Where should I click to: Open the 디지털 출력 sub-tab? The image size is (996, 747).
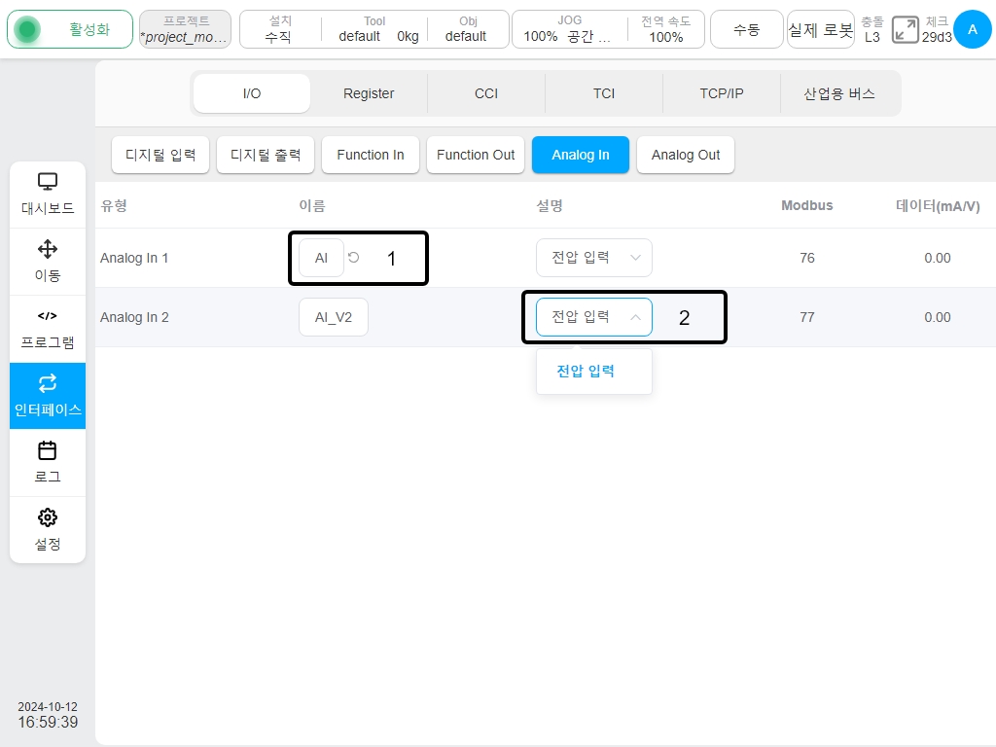point(266,155)
